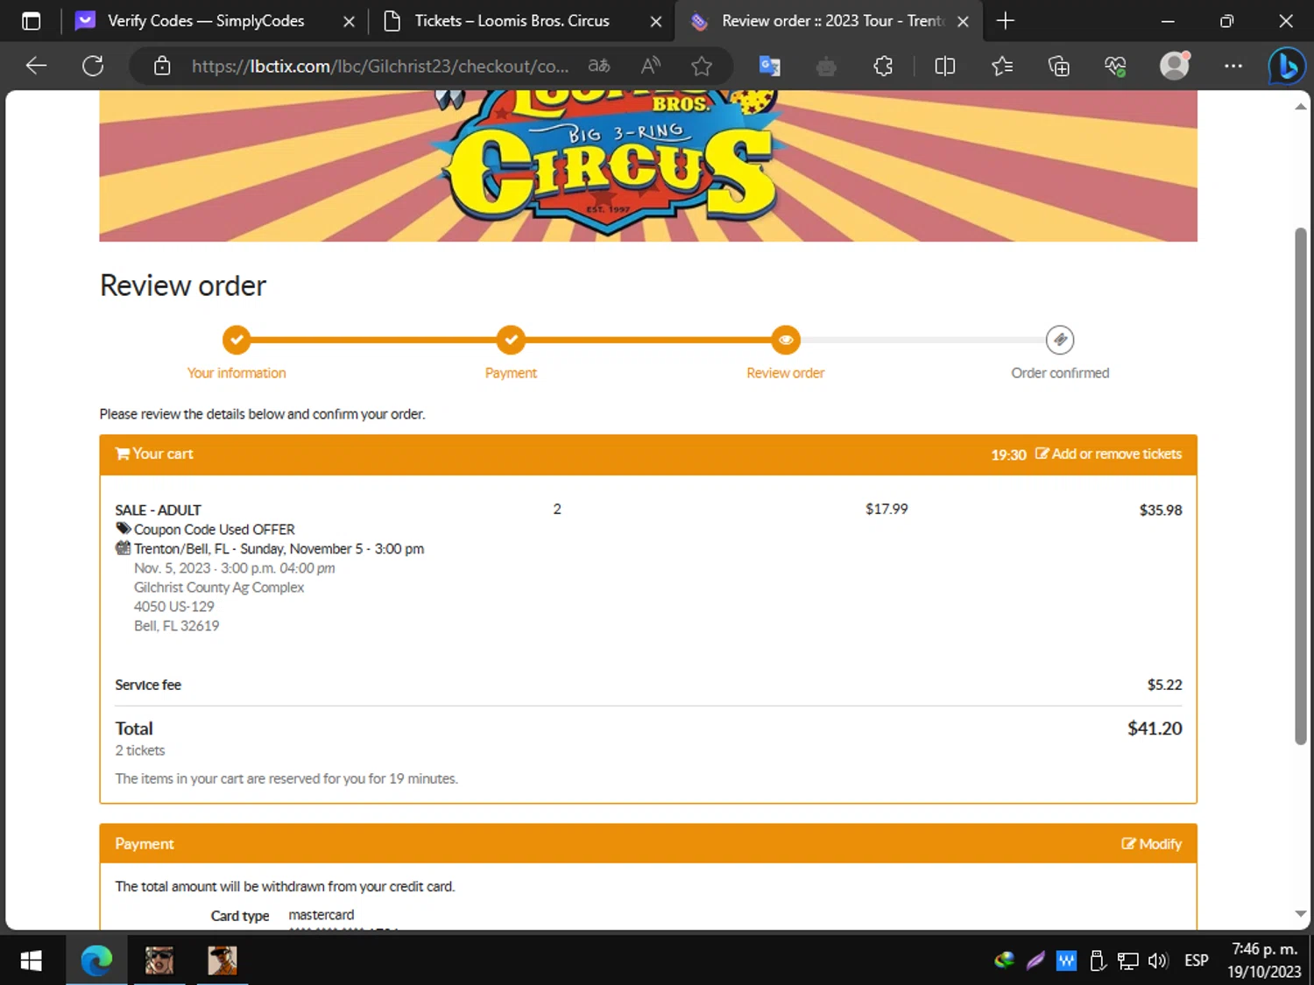Image resolution: width=1314 pixels, height=985 pixels.
Task: Open the Windows Start menu
Action: click(x=31, y=960)
